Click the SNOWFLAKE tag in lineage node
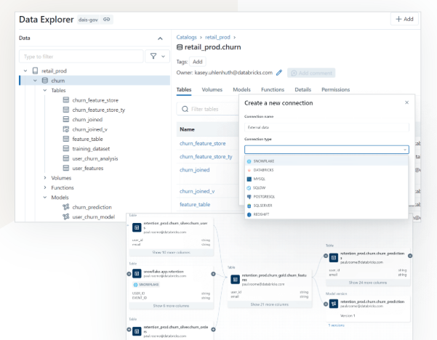Image resolution: width=437 pixels, height=340 pixels. tap(146, 285)
